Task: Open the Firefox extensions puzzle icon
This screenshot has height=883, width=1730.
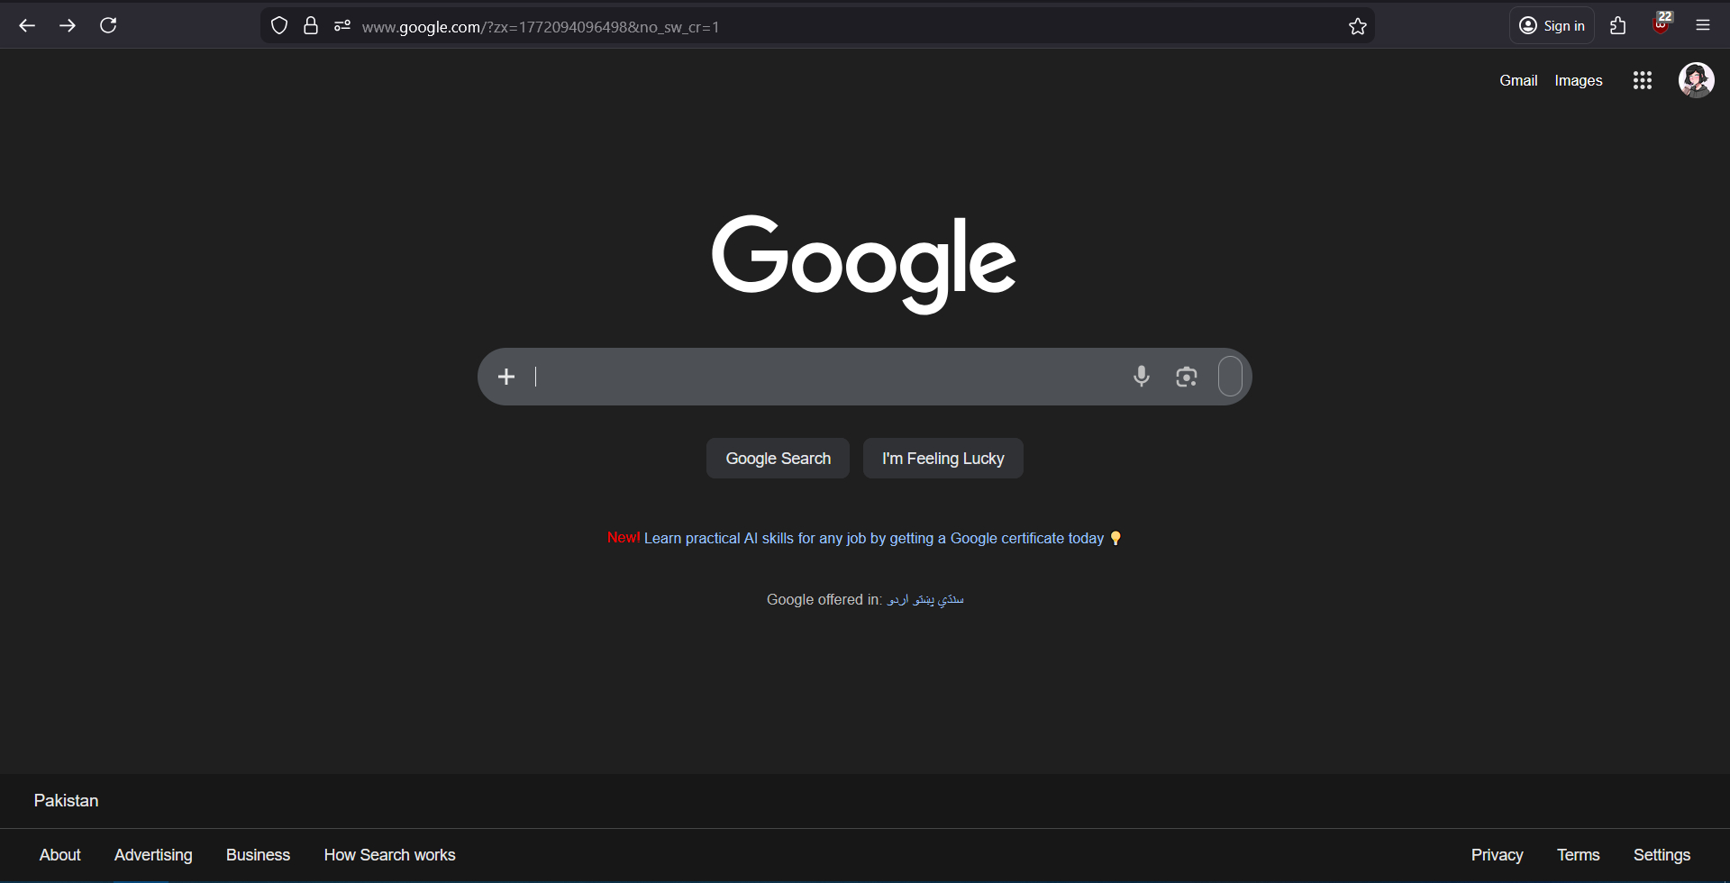Action: 1618,25
